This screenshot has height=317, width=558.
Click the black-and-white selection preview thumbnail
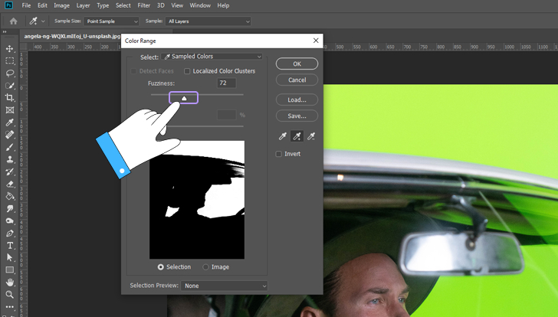tap(197, 200)
